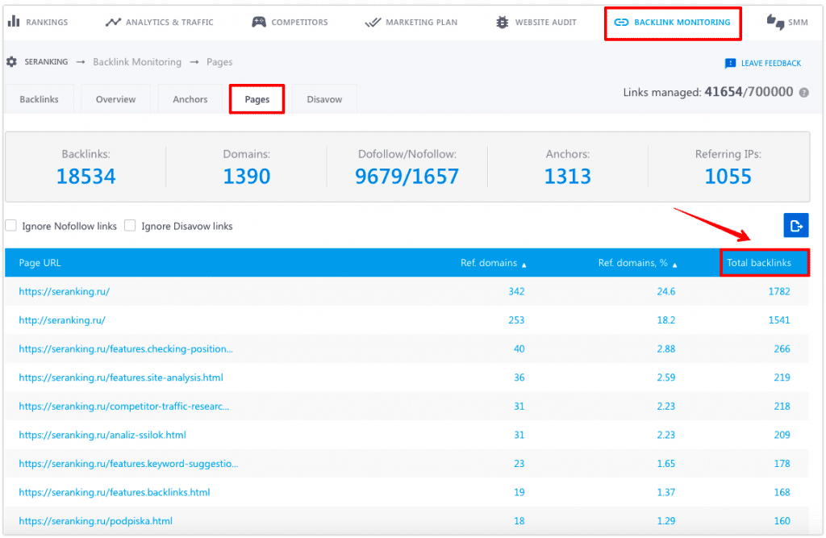This screenshot has width=826, height=538.
Task: Sort by the Ref. domains, % column arrow
Action: coord(675,265)
